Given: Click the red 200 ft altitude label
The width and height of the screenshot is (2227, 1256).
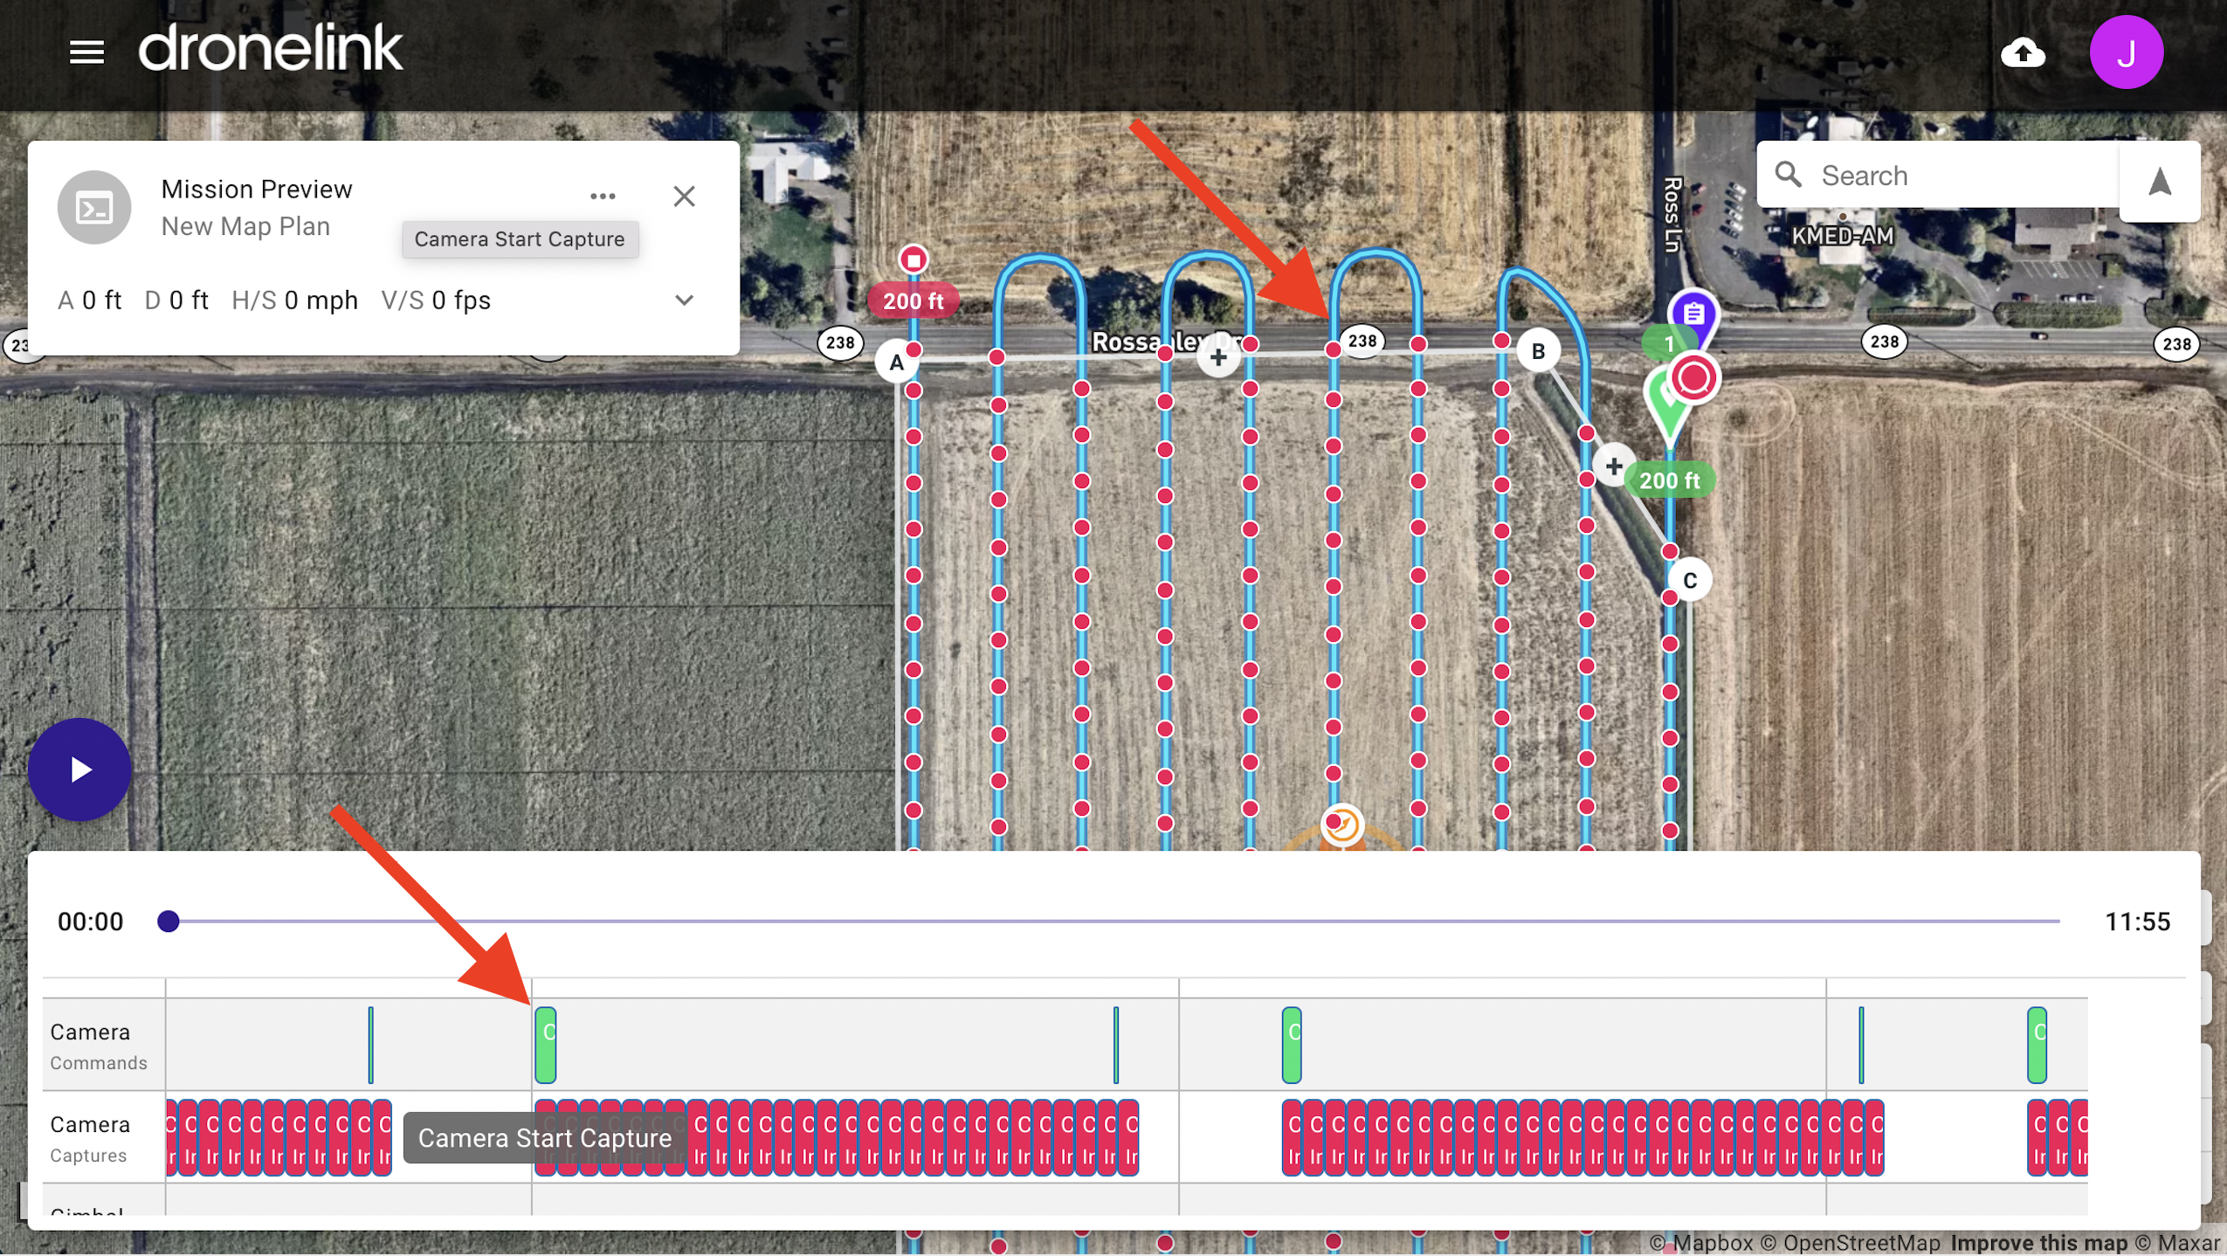Looking at the screenshot, I should (x=913, y=300).
